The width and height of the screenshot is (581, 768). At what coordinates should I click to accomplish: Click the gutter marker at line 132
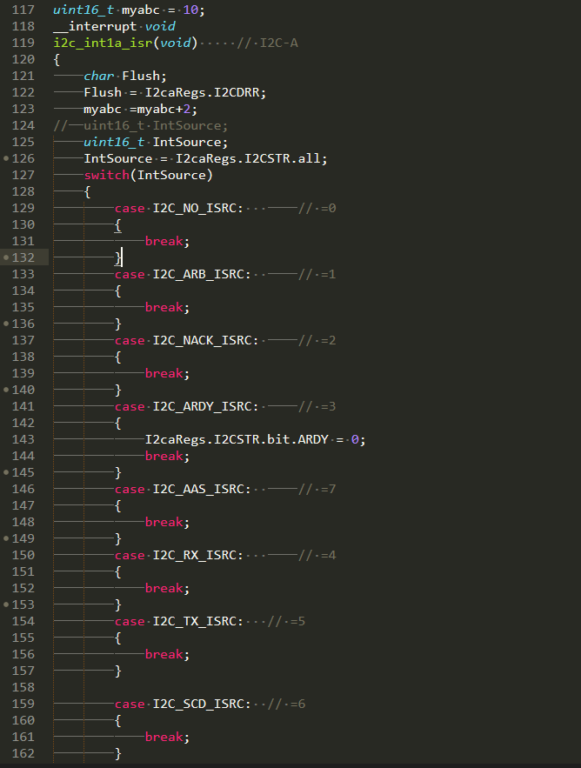pyautogui.click(x=7, y=257)
